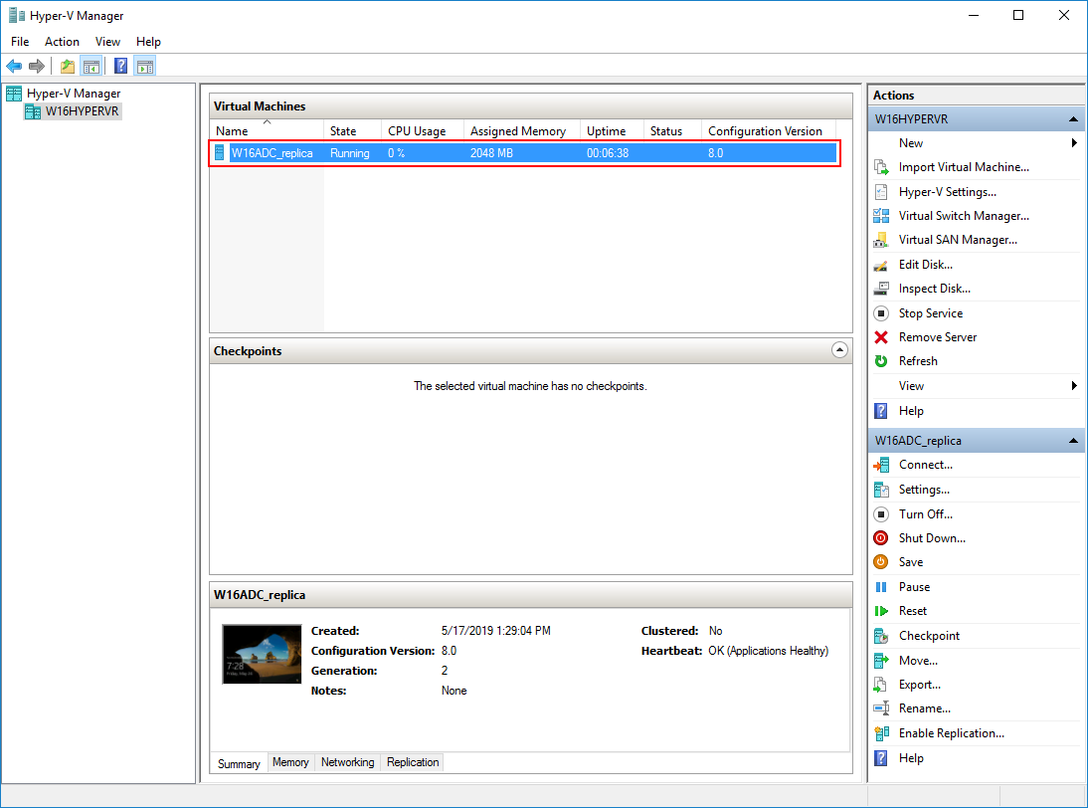Click the blue Pause icon
The width and height of the screenshot is (1088, 808).
click(x=881, y=587)
